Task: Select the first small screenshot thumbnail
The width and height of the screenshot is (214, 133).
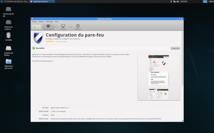Action: (152, 94)
